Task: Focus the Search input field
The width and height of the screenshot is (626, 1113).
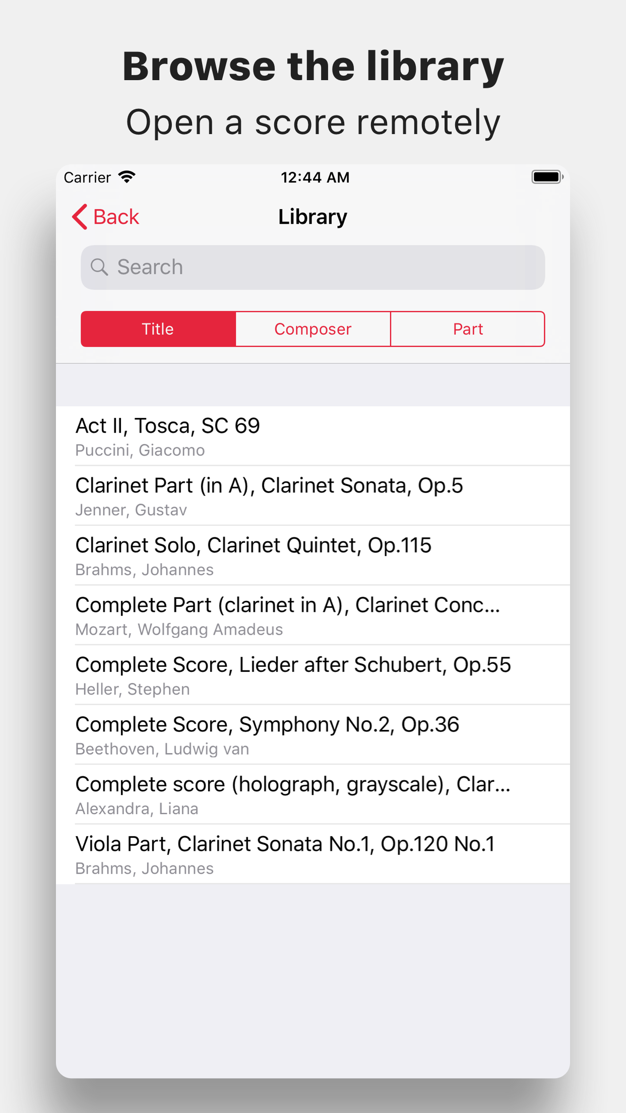Action: click(323, 267)
